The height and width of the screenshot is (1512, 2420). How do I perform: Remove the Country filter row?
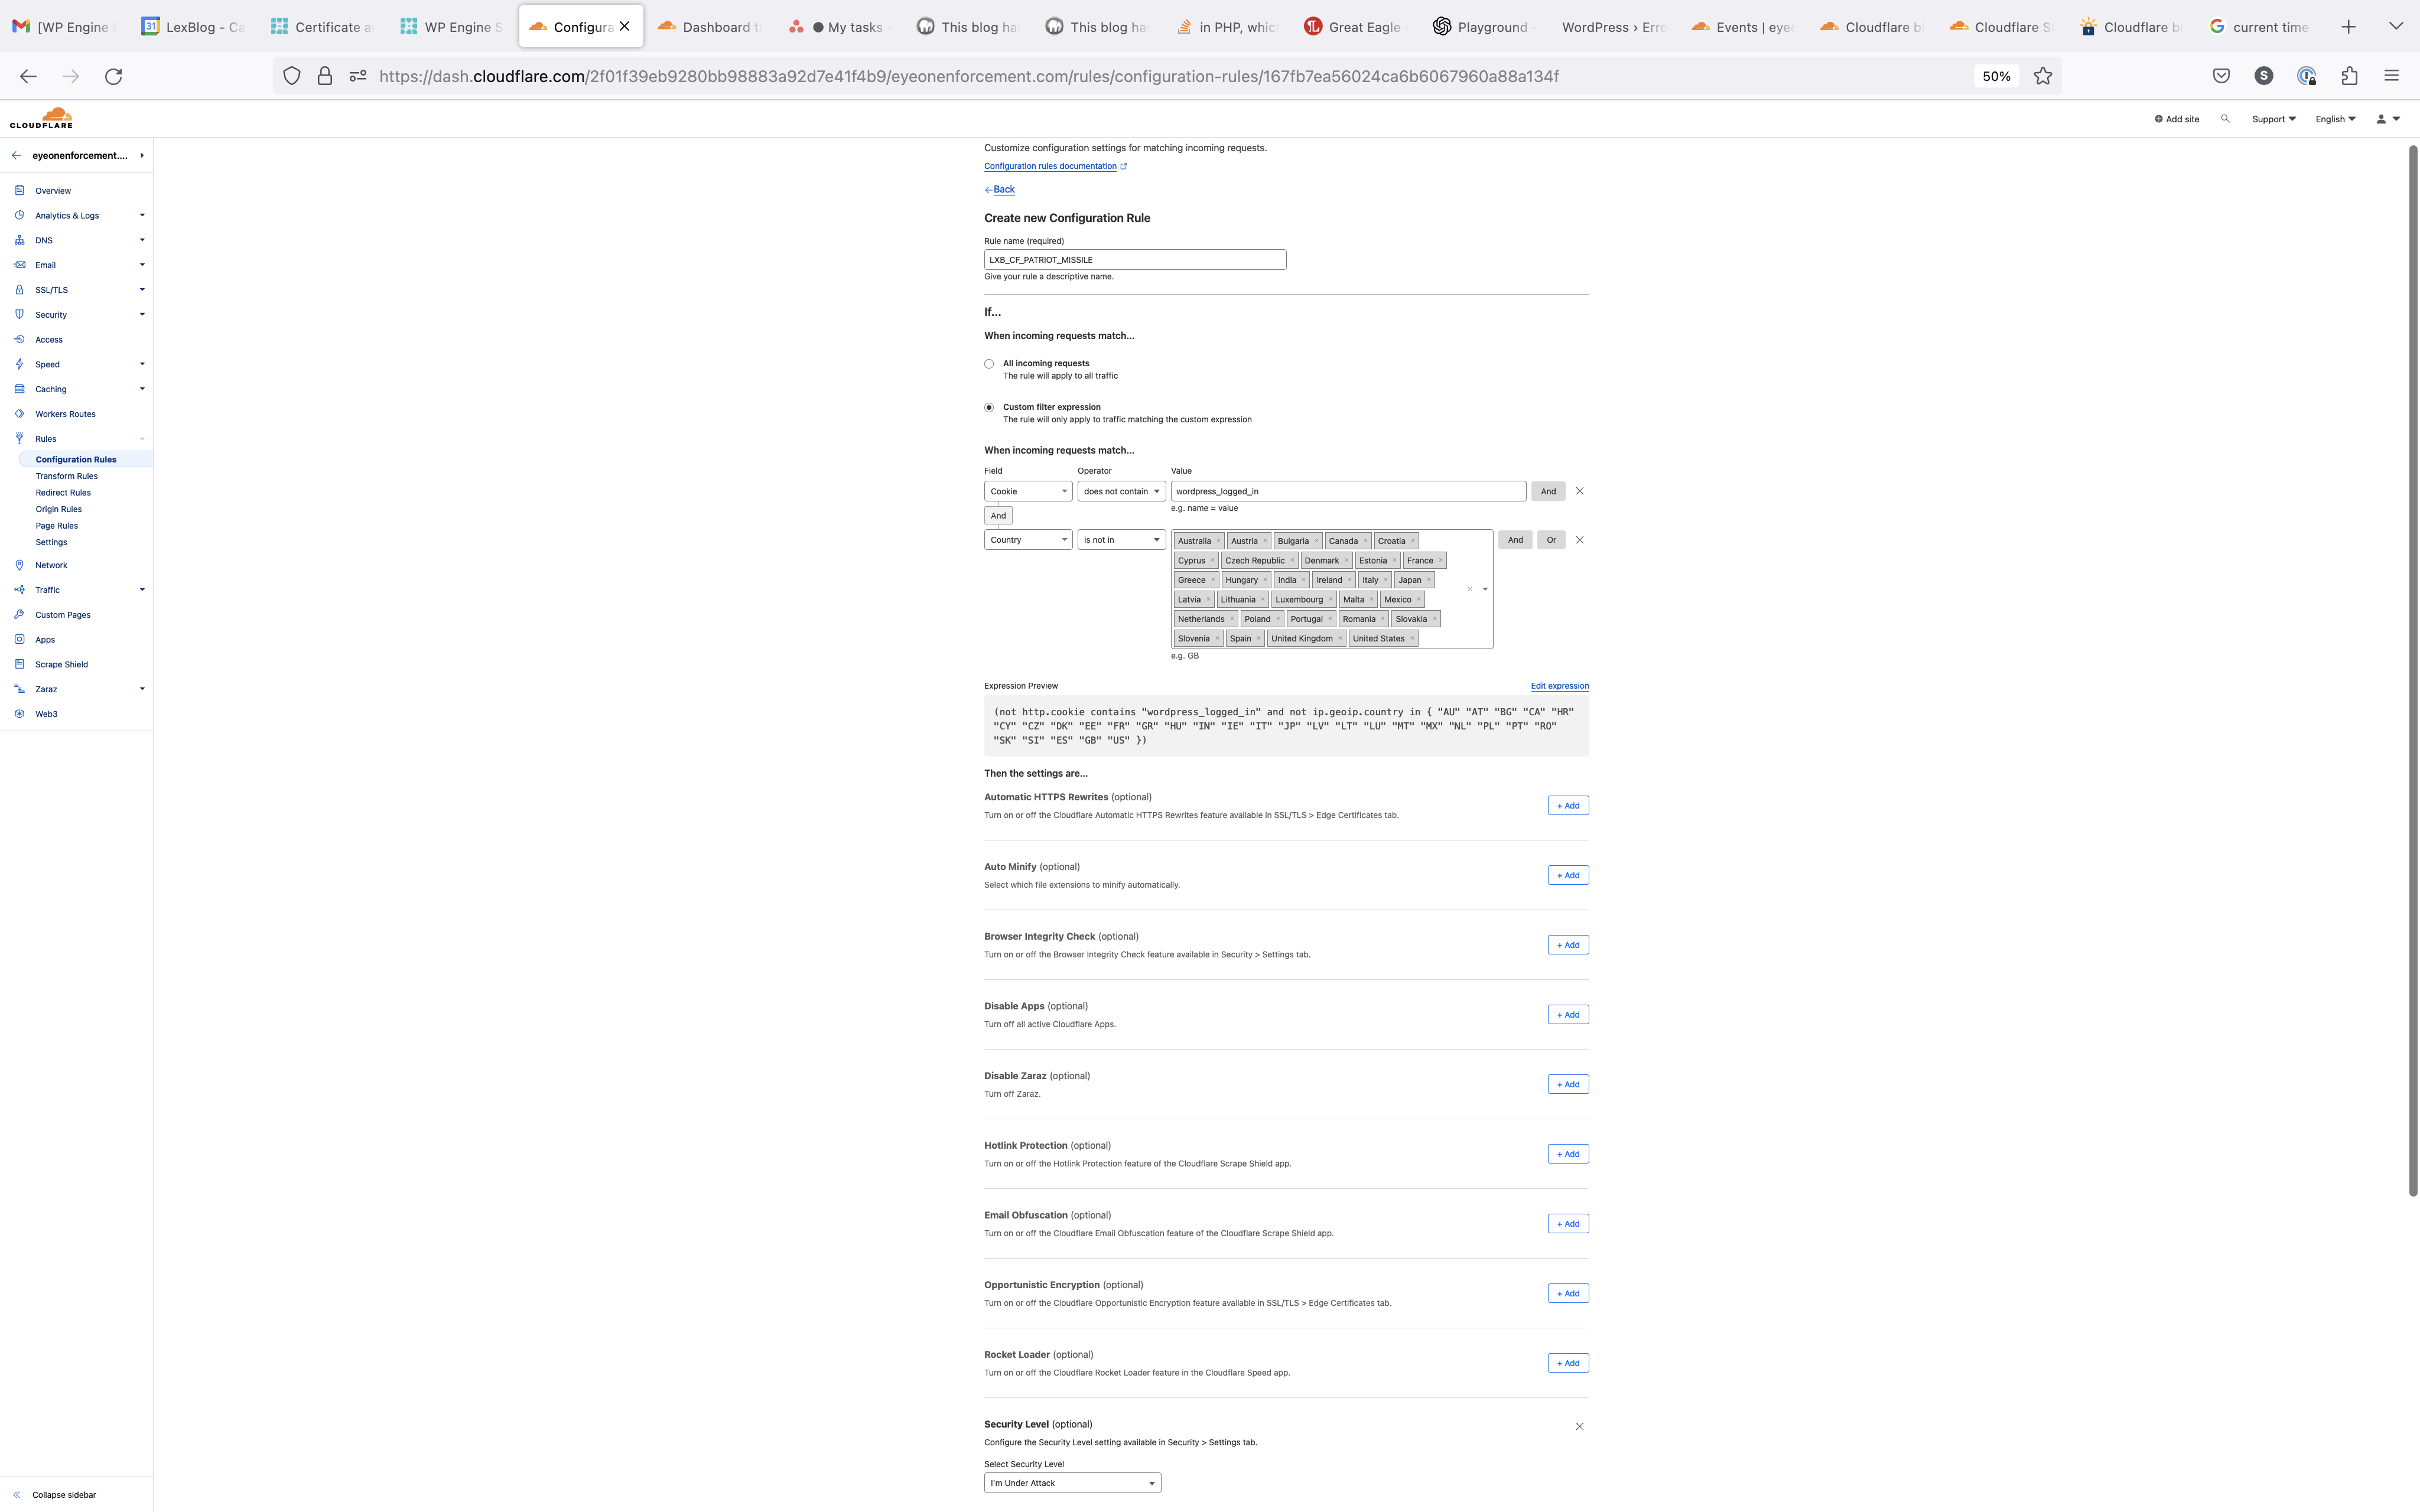(1580, 540)
